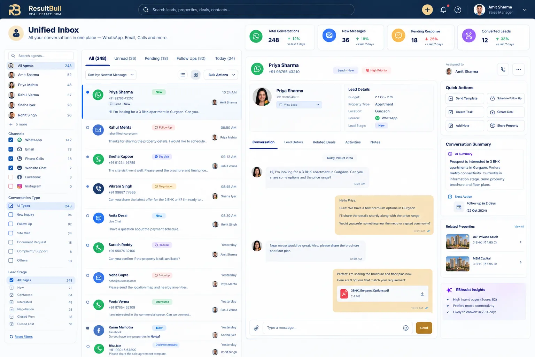Click the Pending Response orange icon

(398, 36)
